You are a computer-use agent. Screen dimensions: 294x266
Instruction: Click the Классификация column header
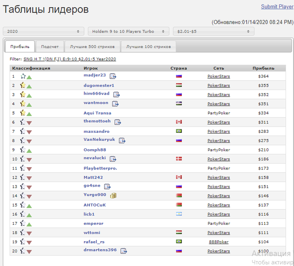pos(31,68)
